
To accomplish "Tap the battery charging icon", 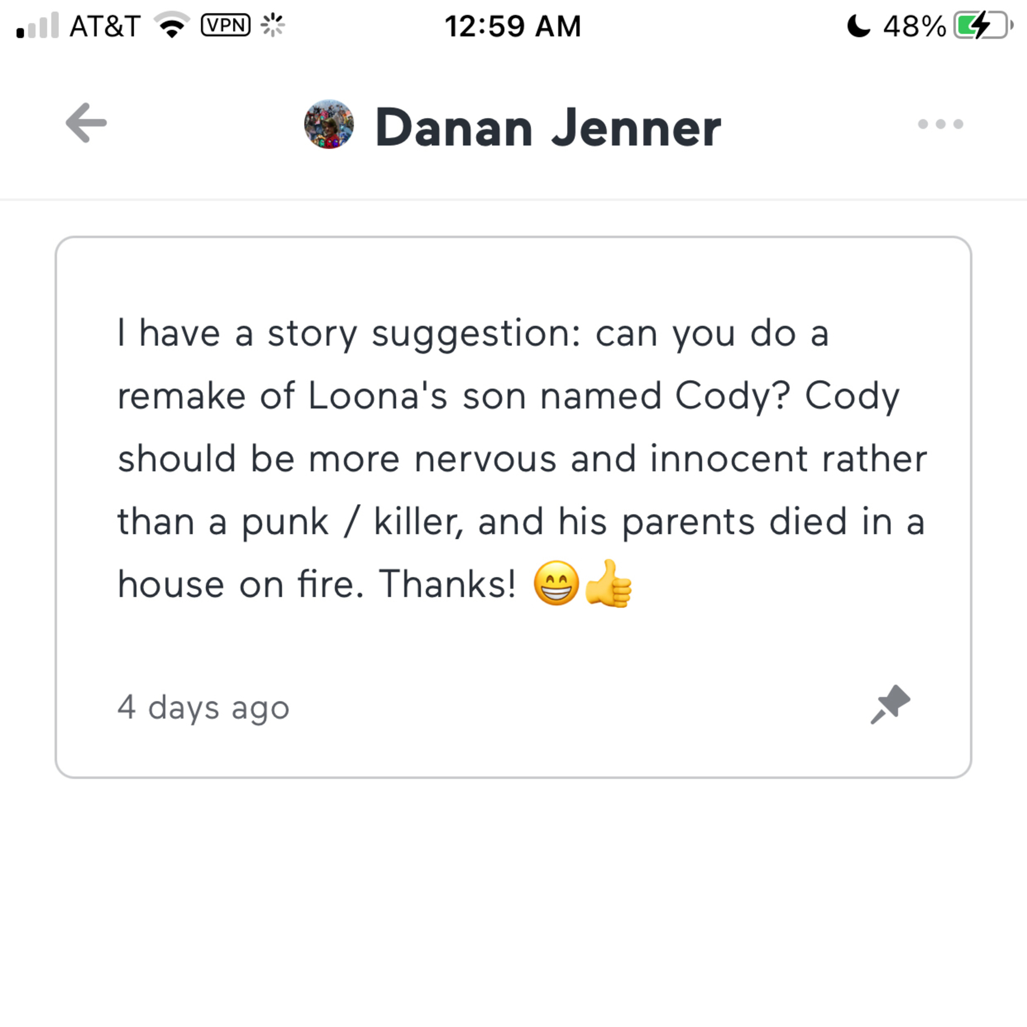I will tap(981, 26).
